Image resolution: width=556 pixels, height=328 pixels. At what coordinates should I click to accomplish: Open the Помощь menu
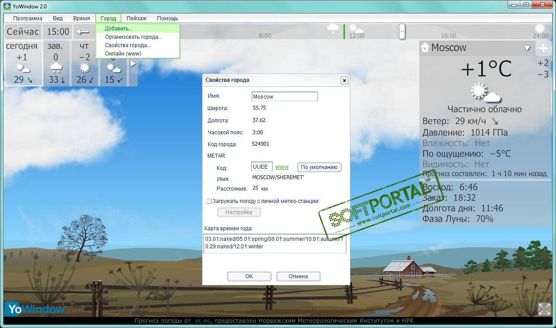pos(168,18)
